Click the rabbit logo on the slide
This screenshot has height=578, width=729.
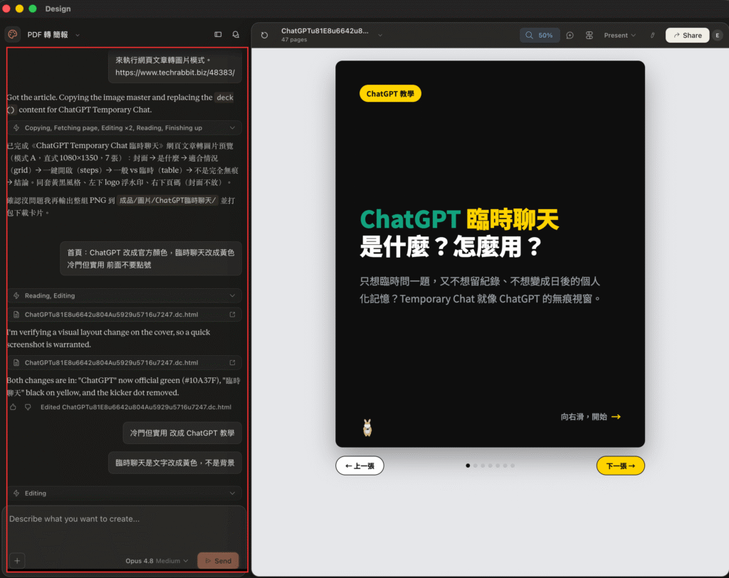(x=367, y=427)
